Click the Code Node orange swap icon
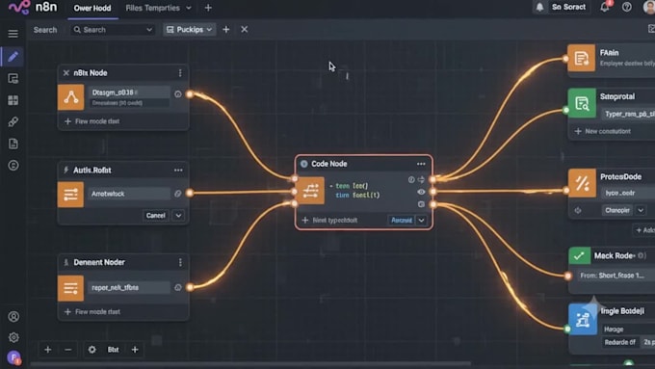The image size is (655, 369). pos(311,191)
